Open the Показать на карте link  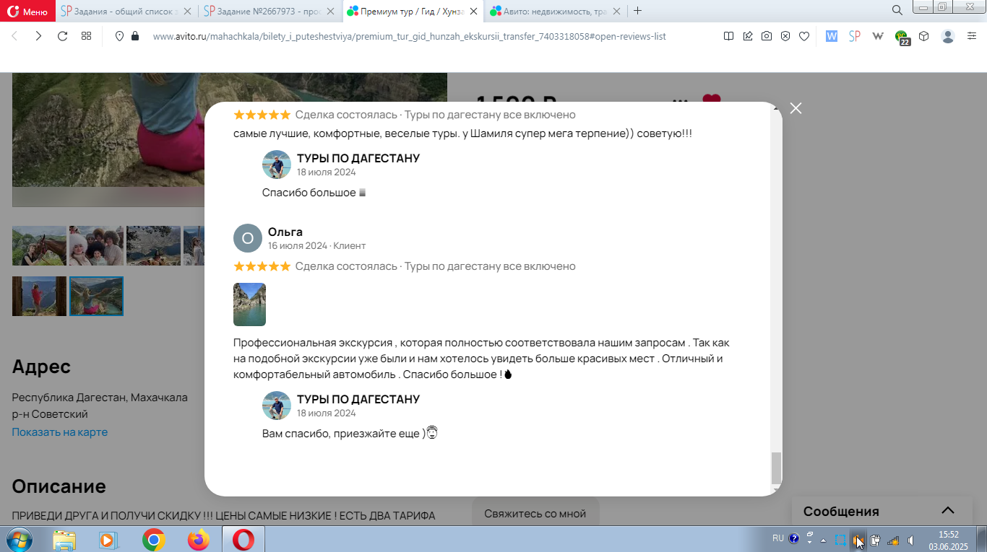[x=60, y=432]
